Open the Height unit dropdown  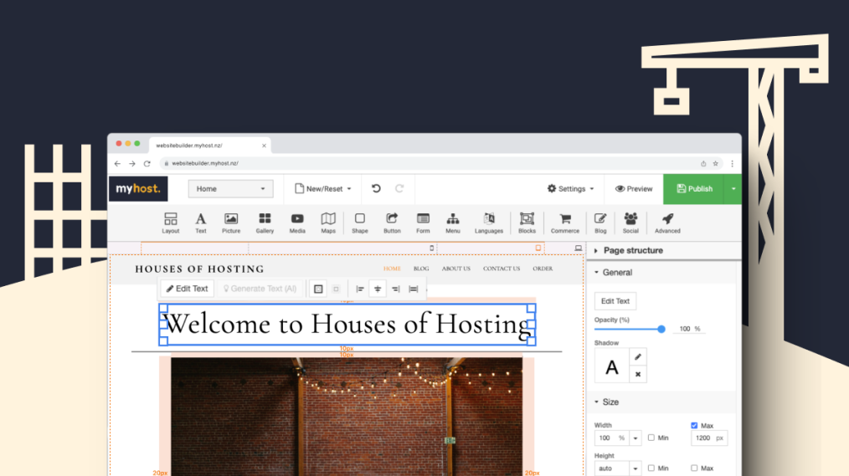pos(635,468)
